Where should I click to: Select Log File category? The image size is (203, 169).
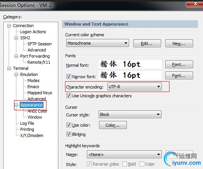[x=27, y=123]
